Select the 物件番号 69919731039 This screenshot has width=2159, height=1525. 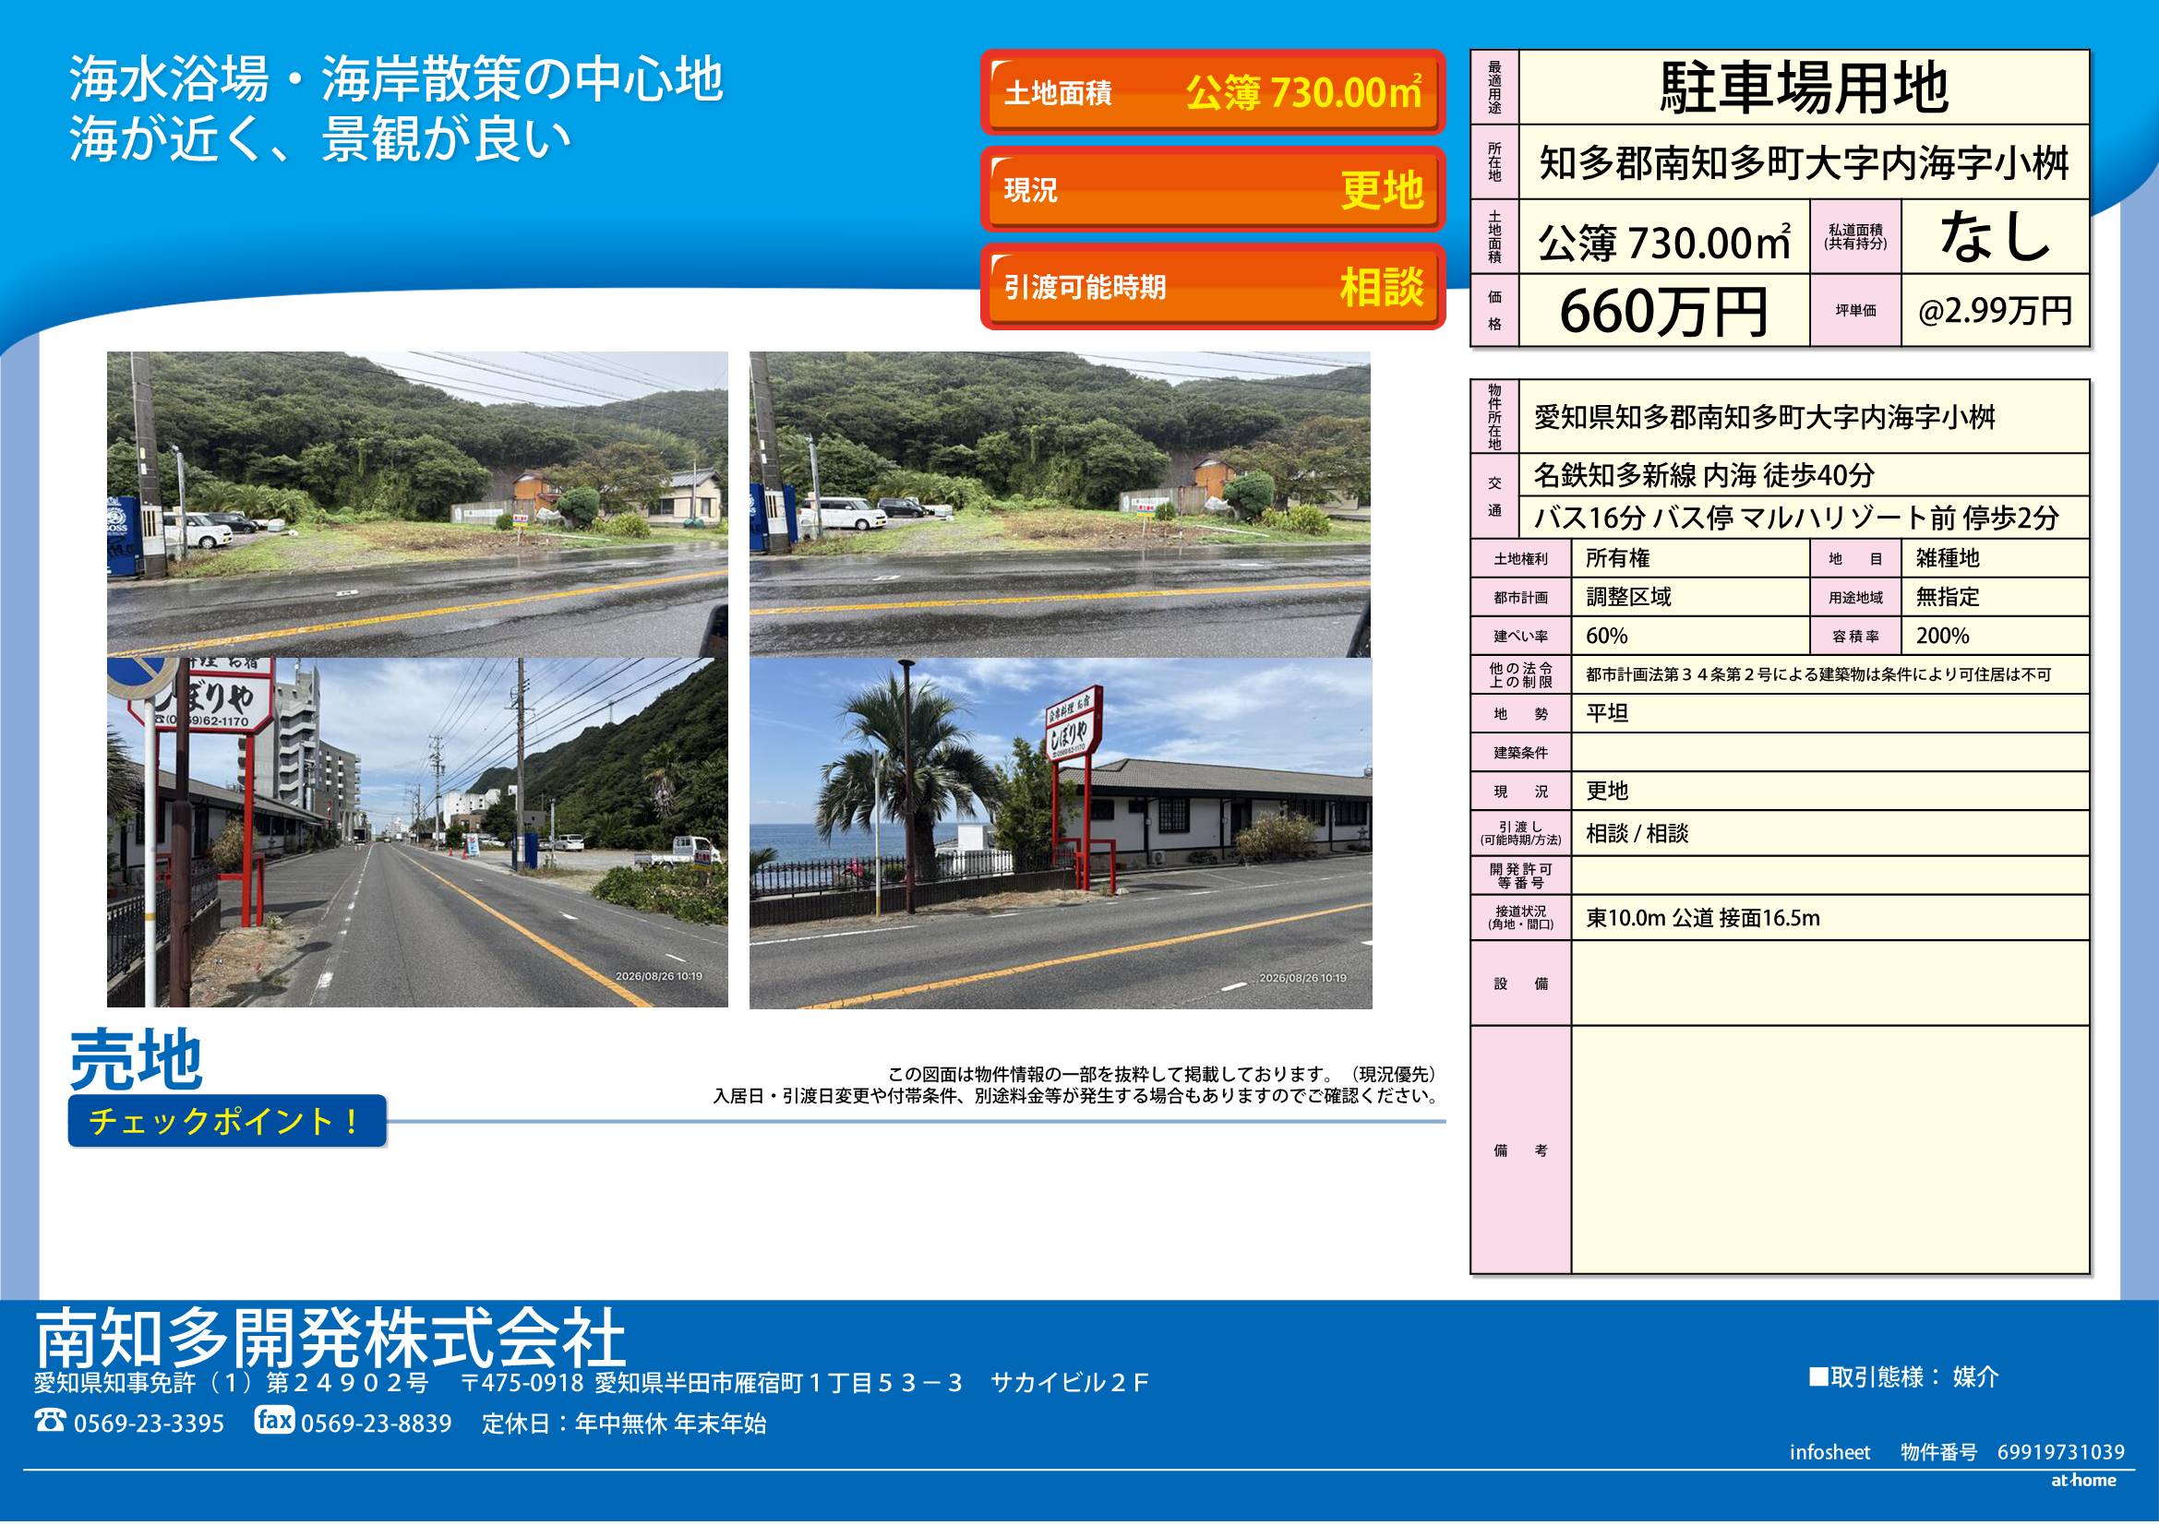click(2013, 1455)
